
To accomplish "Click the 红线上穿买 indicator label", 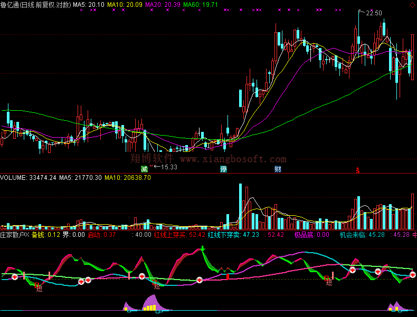I will [169, 235].
